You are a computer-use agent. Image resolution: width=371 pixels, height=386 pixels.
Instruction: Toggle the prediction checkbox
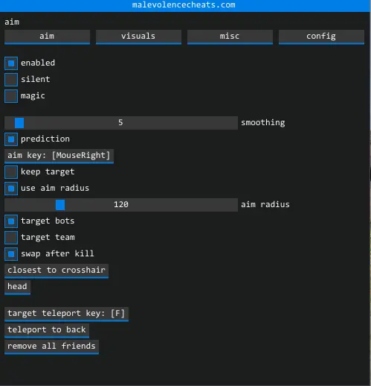click(11, 139)
